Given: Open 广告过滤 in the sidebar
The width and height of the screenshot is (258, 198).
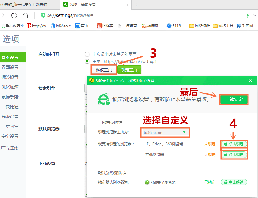Looking at the screenshot, I should 10,148.
